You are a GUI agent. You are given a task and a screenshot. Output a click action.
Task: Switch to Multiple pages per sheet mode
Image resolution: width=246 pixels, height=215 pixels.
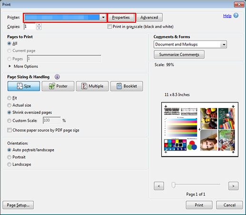pyautogui.click(x=92, y=86)
